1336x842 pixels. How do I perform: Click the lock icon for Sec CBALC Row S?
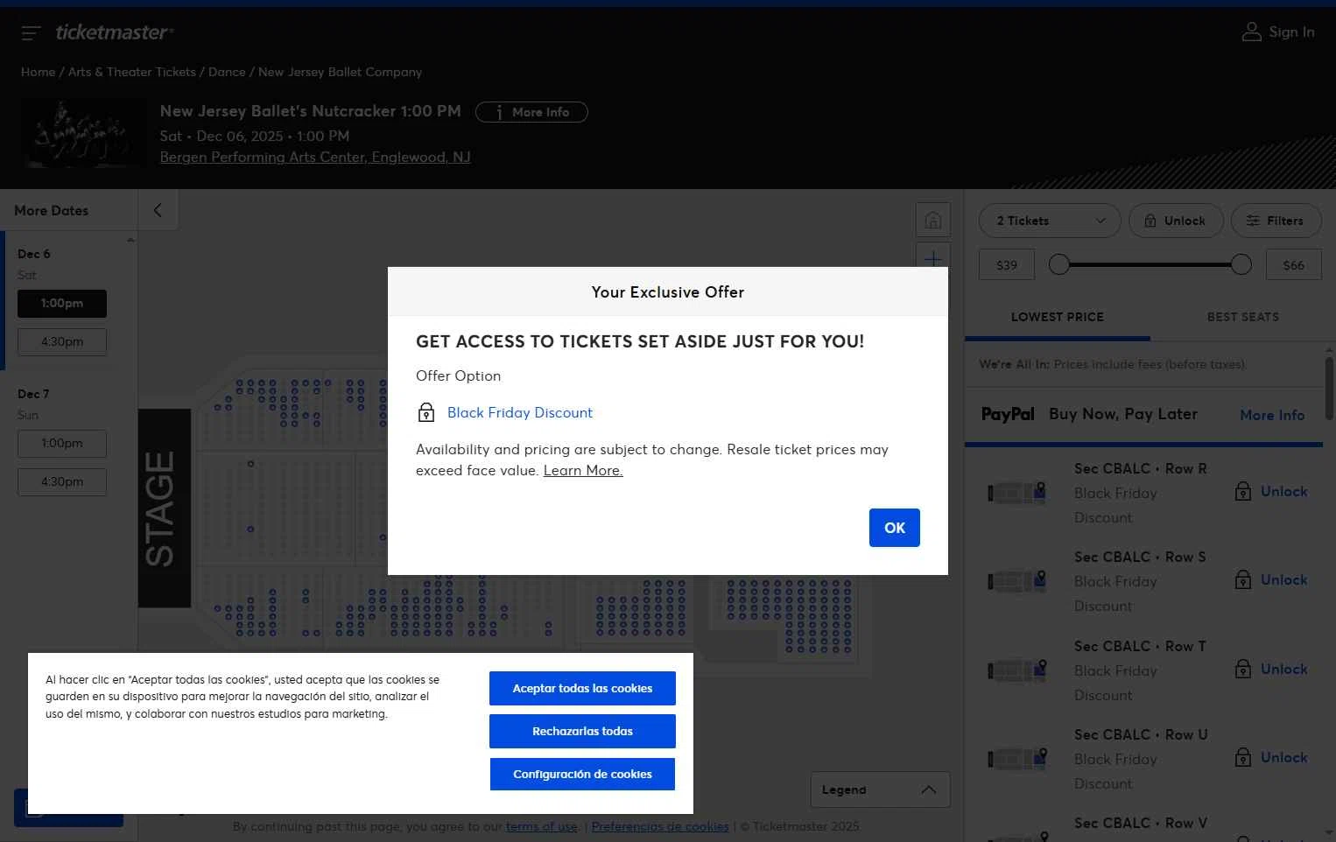point(1243,580)
